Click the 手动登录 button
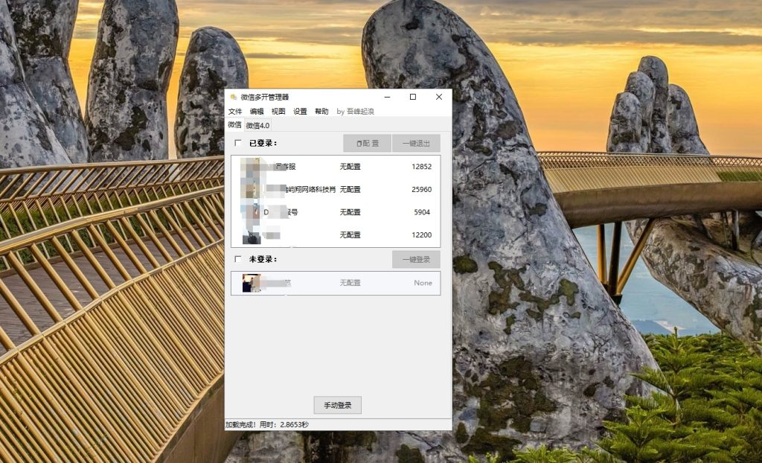 [338, 405]
